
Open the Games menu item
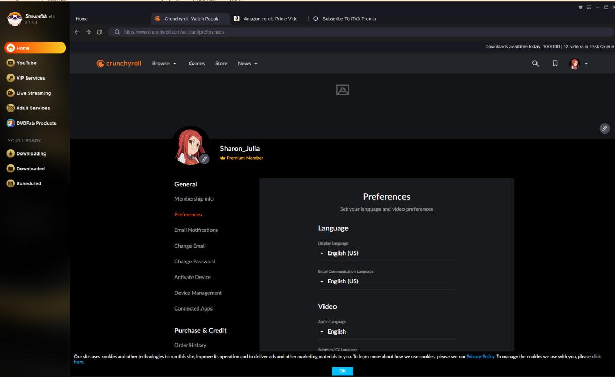click(x=196, y=63)
